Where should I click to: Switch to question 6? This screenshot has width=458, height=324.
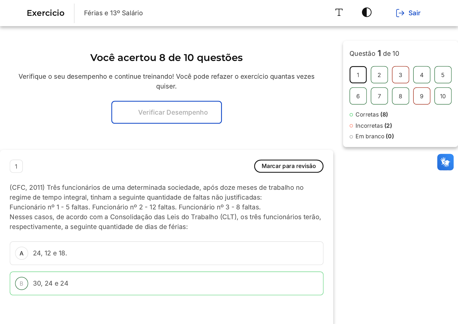click(x=358, y=96)
